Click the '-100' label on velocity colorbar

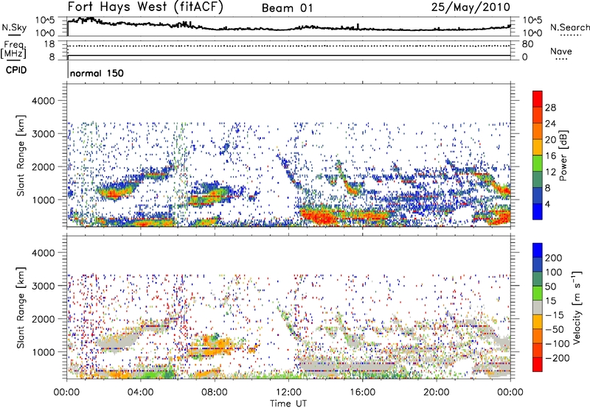point(558,344)
